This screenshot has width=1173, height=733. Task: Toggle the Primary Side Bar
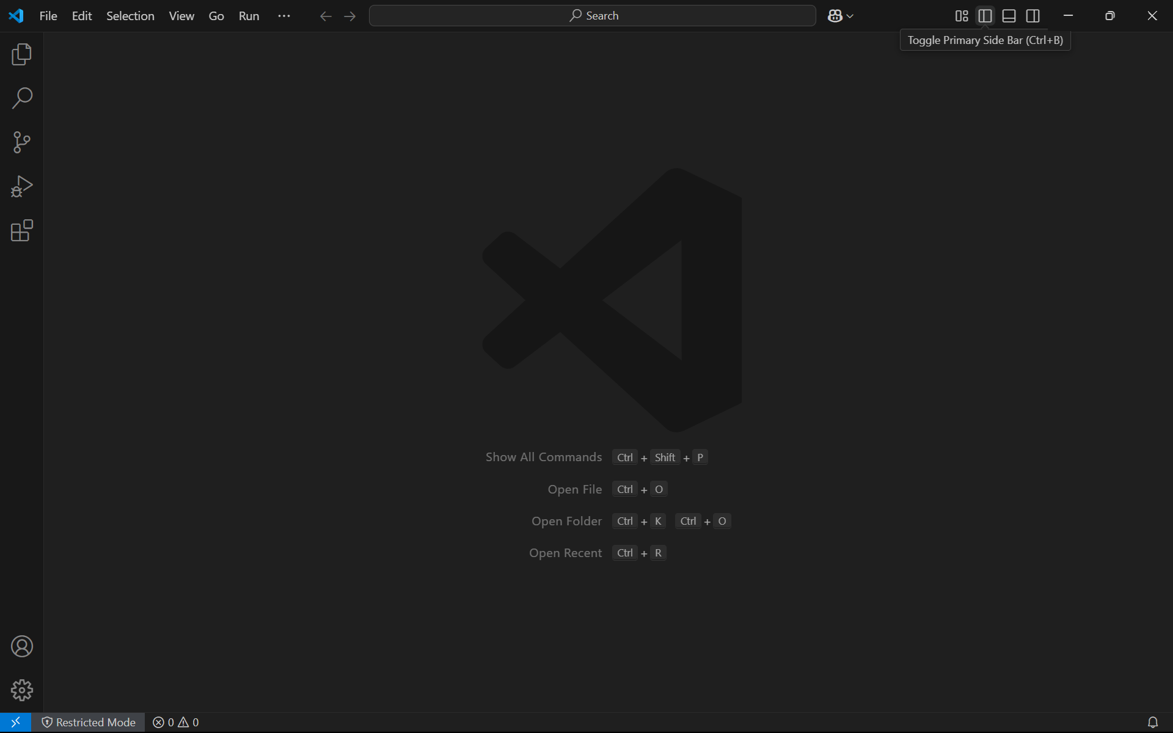coord(985,16)
